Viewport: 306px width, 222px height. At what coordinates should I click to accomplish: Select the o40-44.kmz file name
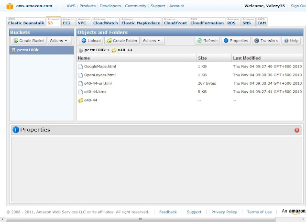(x=95, y=92)
